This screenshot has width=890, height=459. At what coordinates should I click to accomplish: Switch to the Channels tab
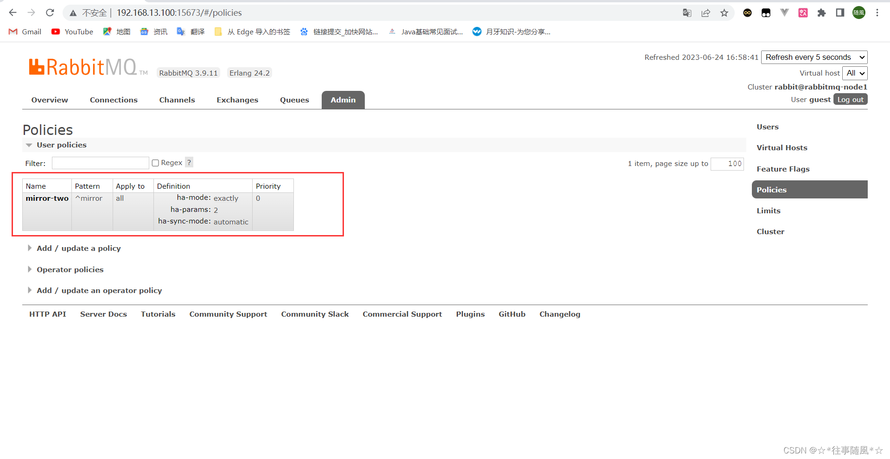pos(177,100)
